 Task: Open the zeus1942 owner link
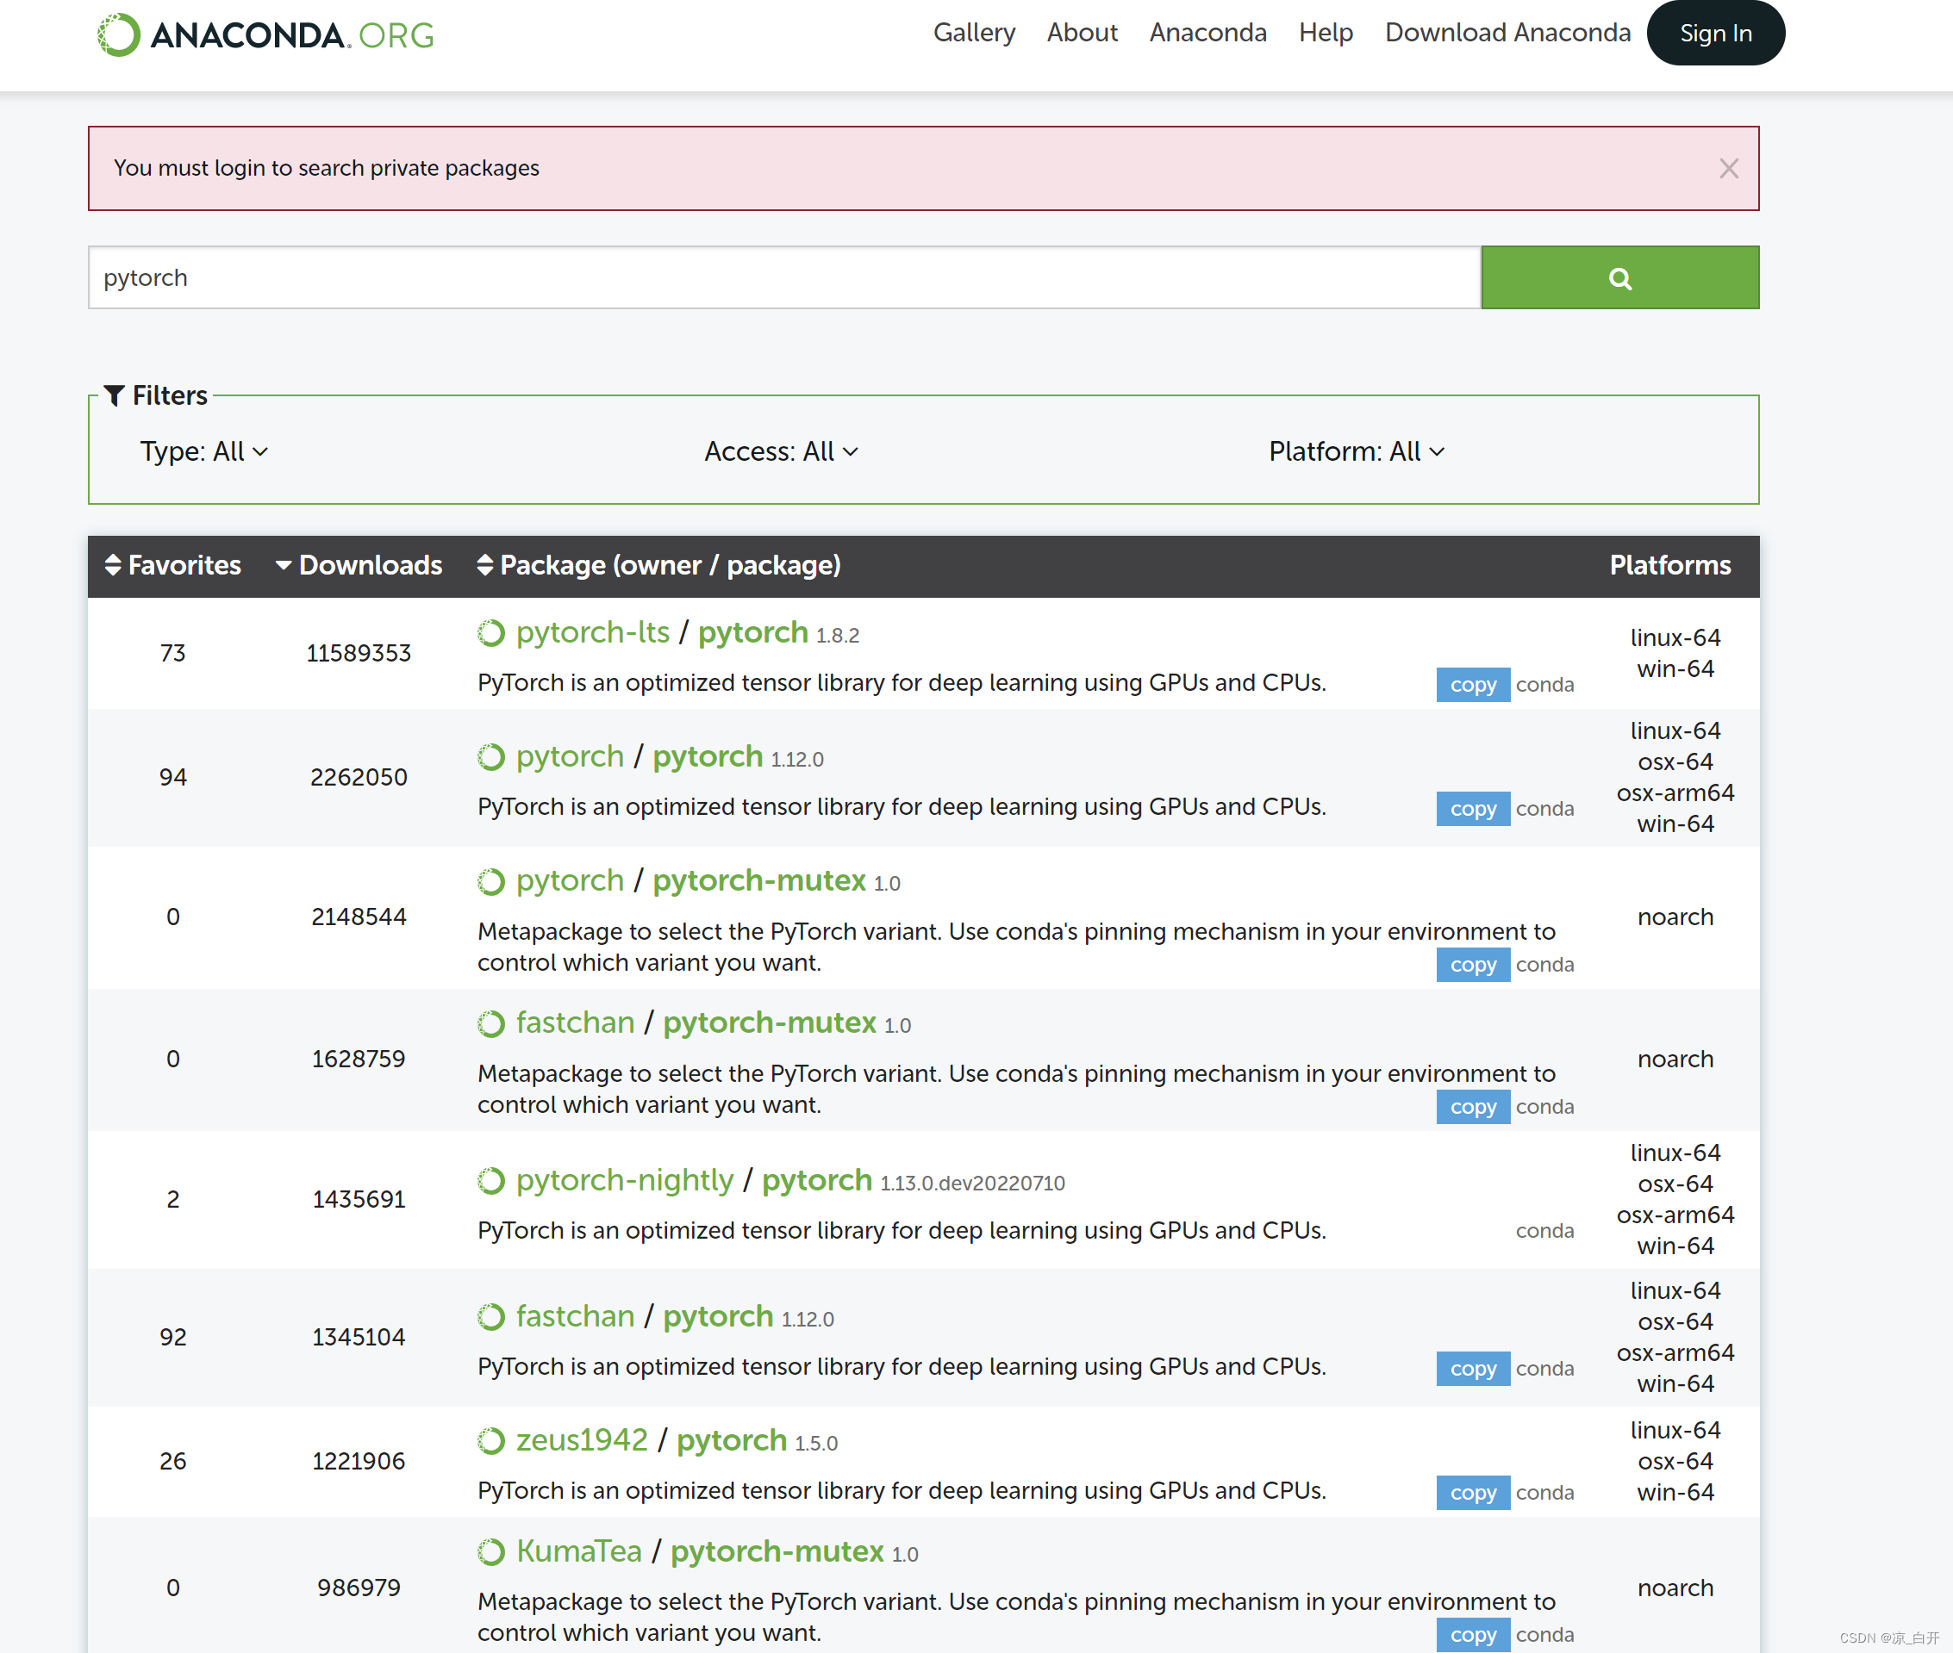point(583,1440)
